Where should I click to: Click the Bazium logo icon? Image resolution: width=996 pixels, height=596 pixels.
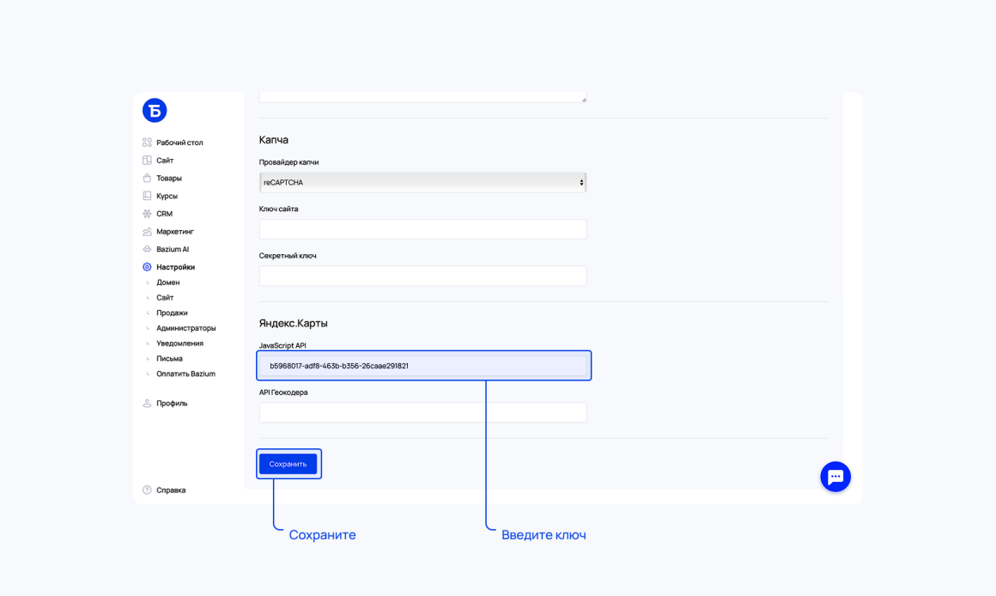tap(155, 111)
